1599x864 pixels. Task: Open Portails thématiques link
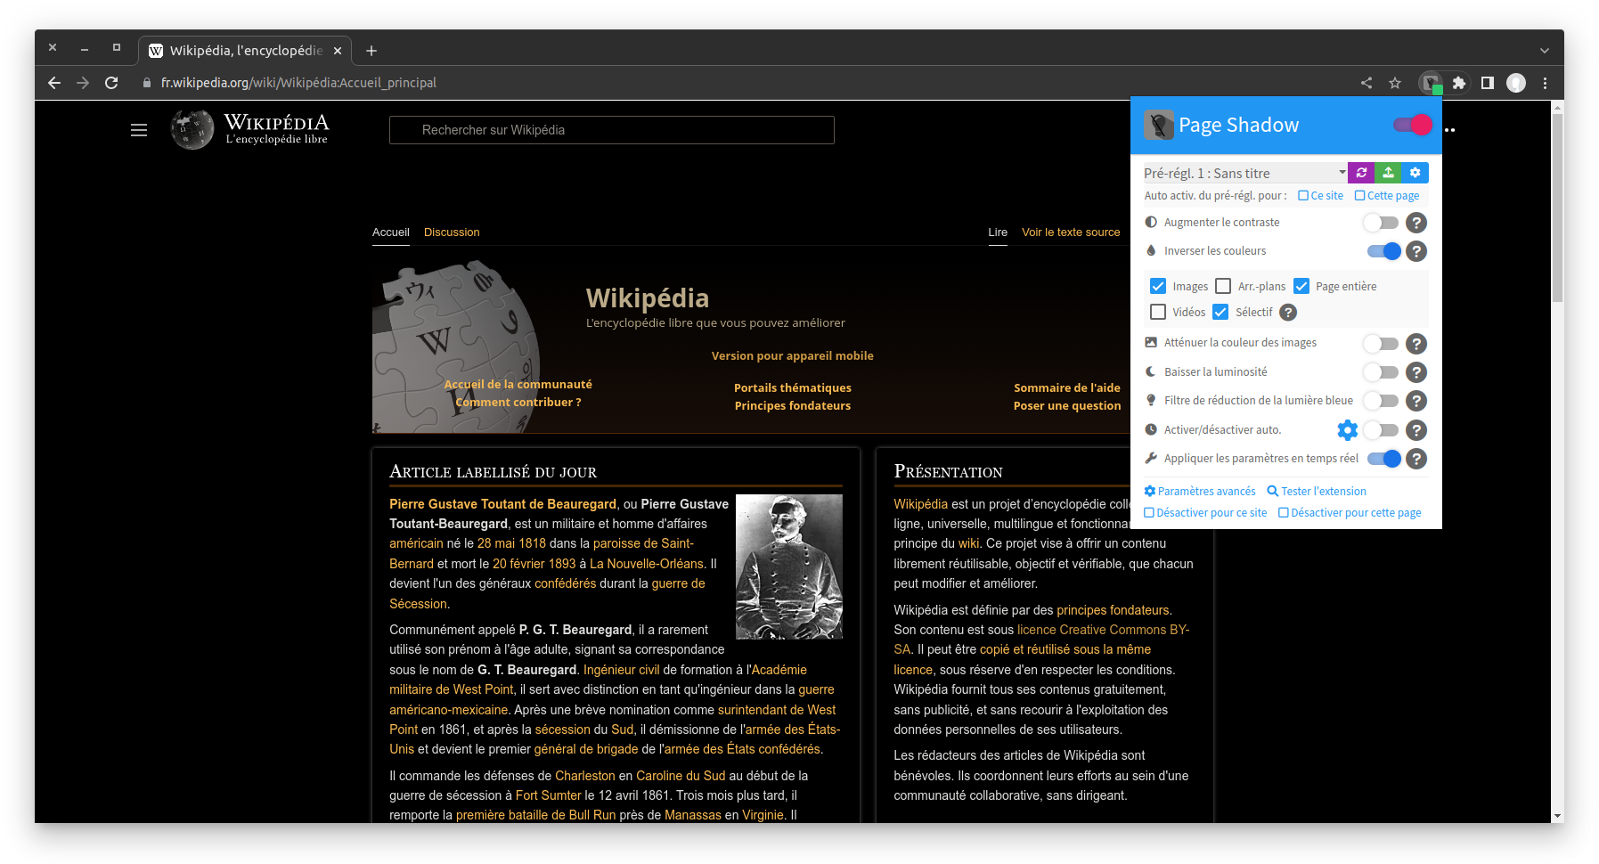tap(793, 388)
